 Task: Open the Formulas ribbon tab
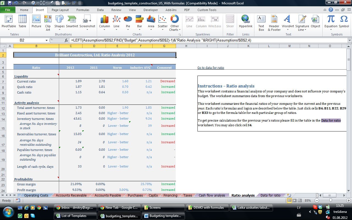pyautogui.click(x=82, y=10)
